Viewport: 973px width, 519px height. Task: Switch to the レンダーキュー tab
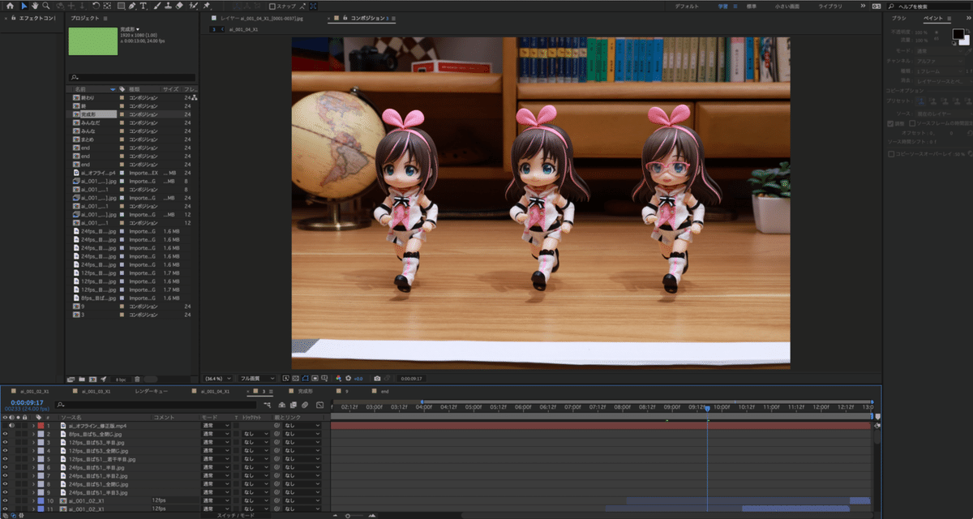pyautogui.click(x=151, y=391)
